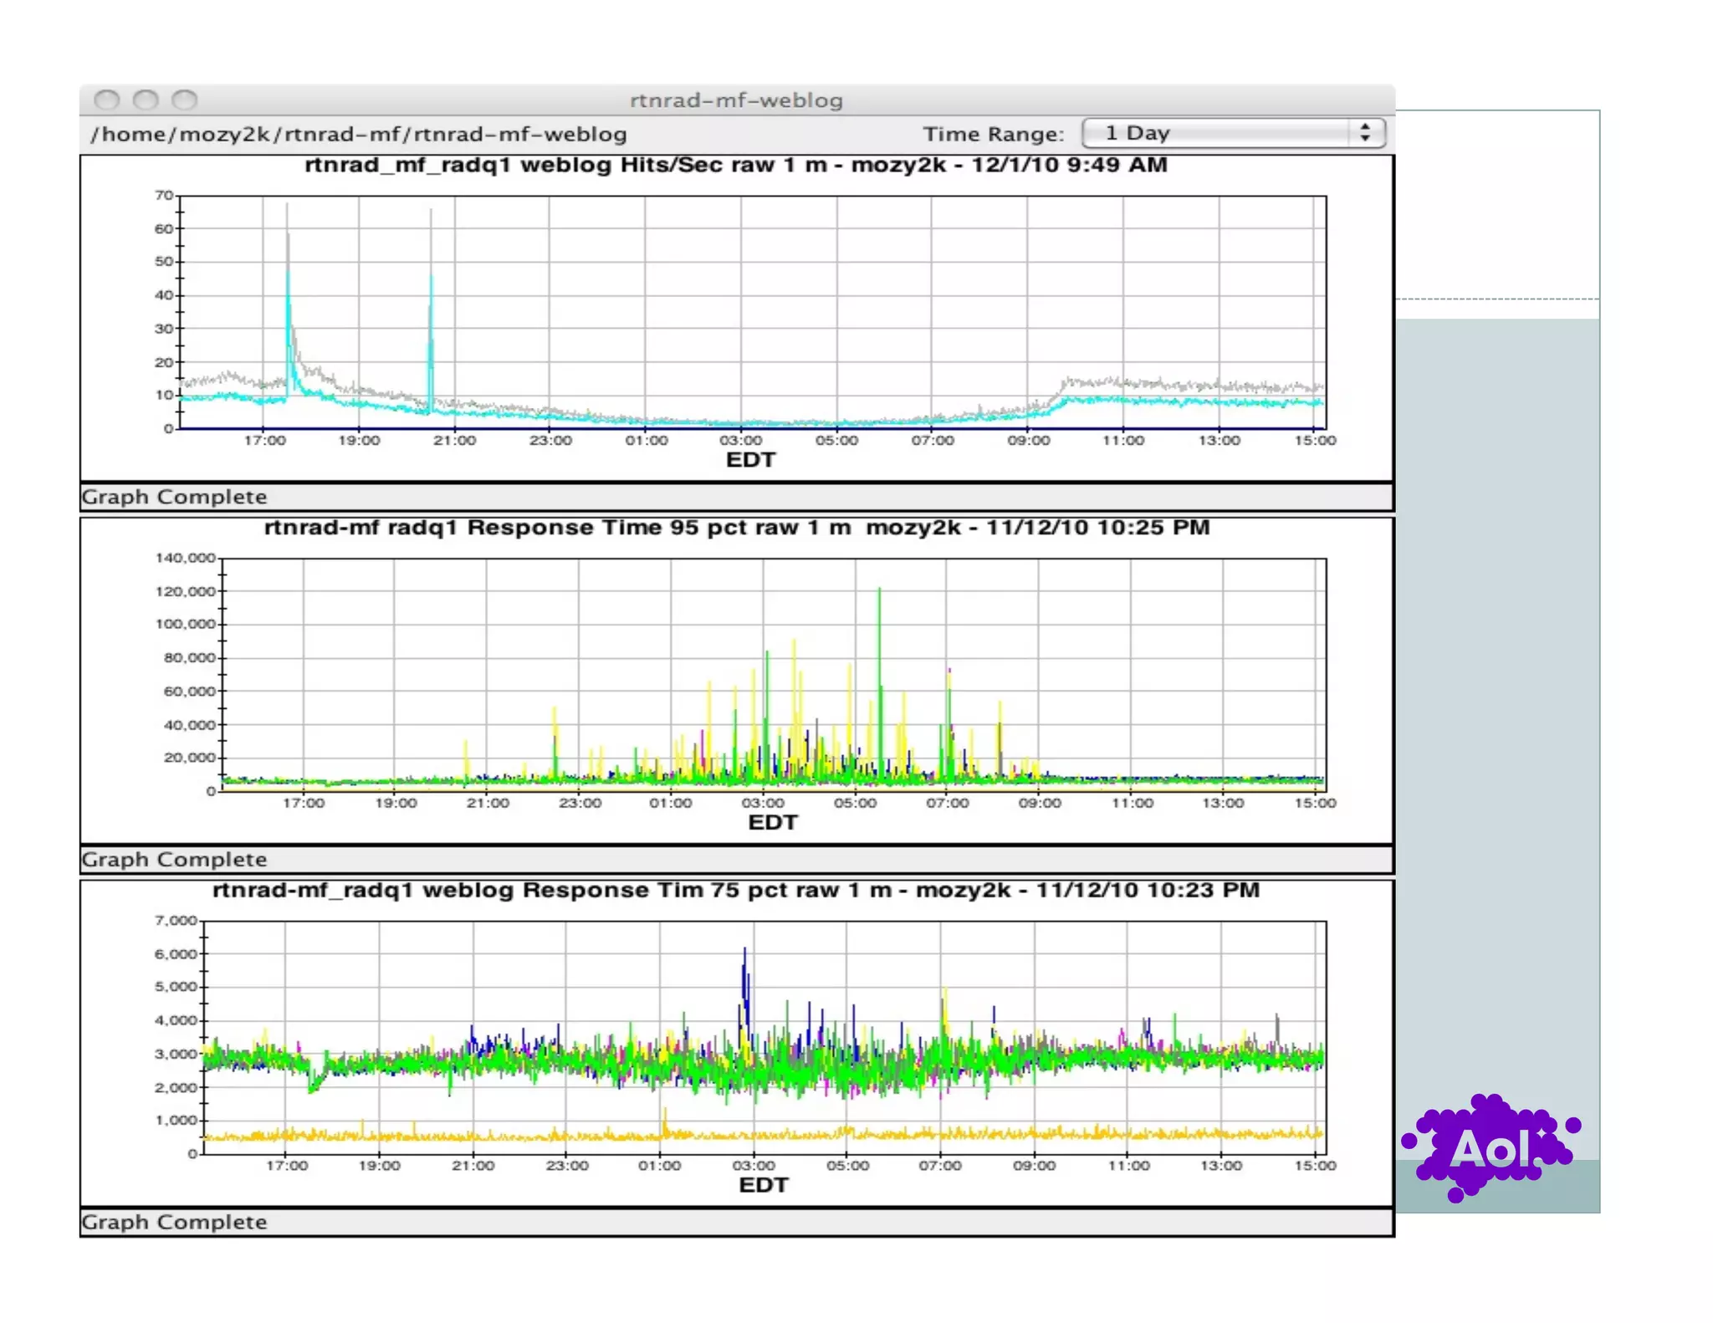Click the zoom window button

[x=184, y=100]
